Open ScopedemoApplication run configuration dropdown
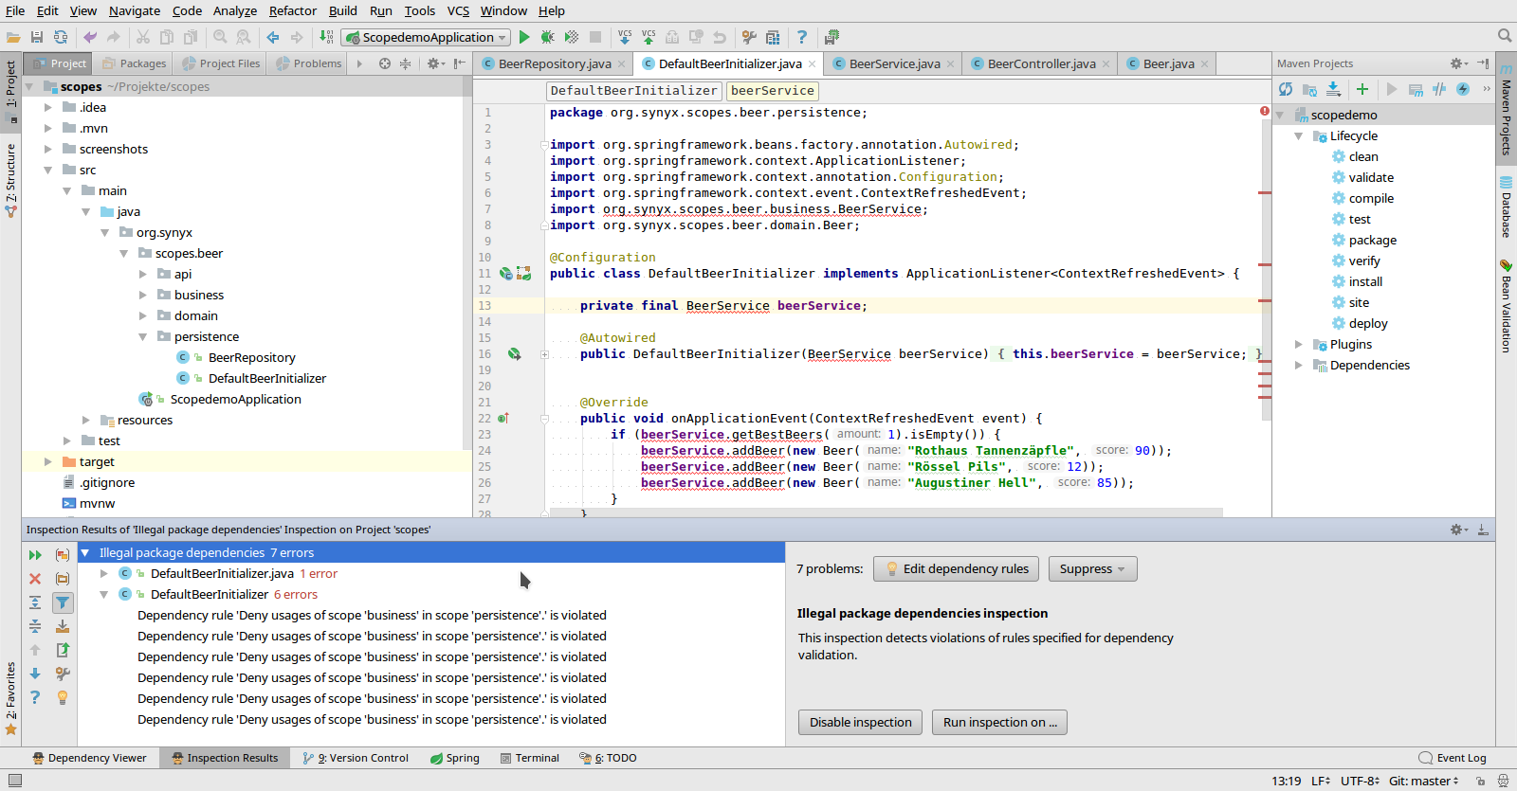Screen dimensions: 1517x791 pos(427,37)
